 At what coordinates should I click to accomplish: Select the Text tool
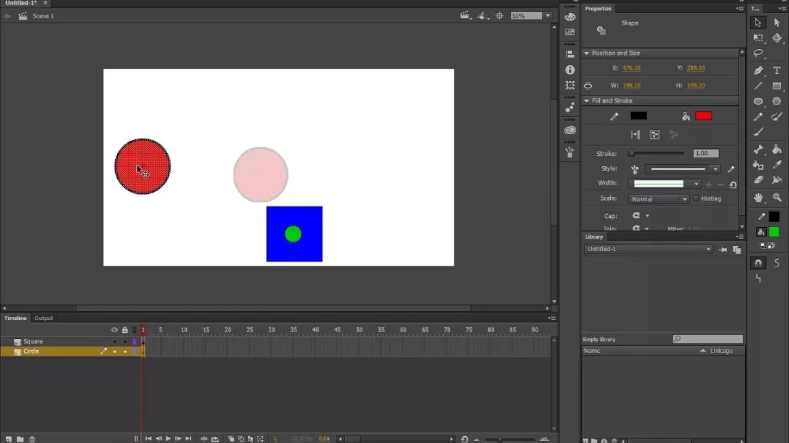(x=777, y=70)
